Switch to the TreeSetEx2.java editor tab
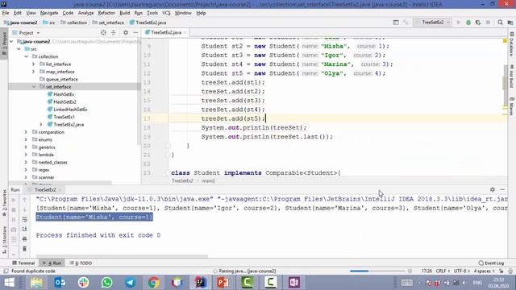516x290 pixels. tap(165, 32)
